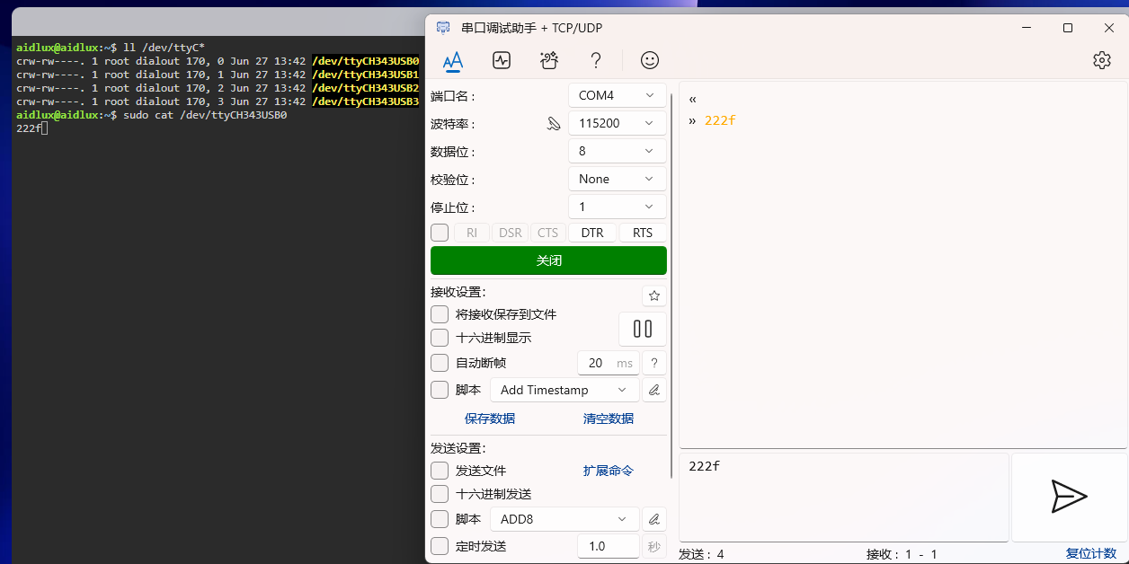The height and width of the screenshot is (564, 1129).
Task: Click the smiley feedback icon
Action: pyautogui.click(x=649, y=60)
